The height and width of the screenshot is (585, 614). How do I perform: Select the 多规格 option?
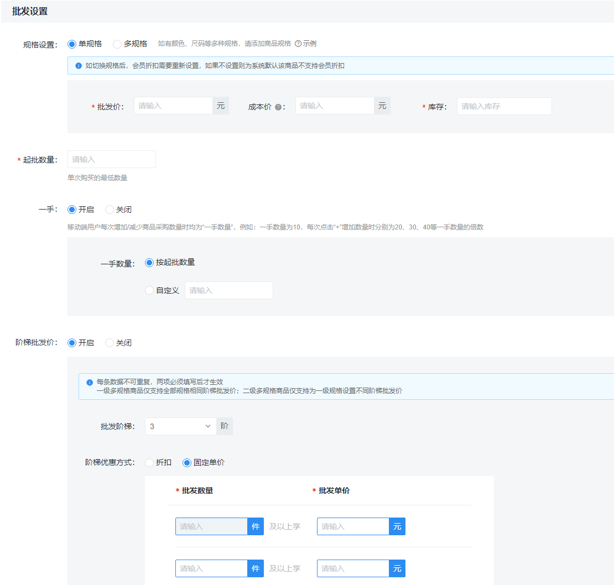click(x=116, y=44)
